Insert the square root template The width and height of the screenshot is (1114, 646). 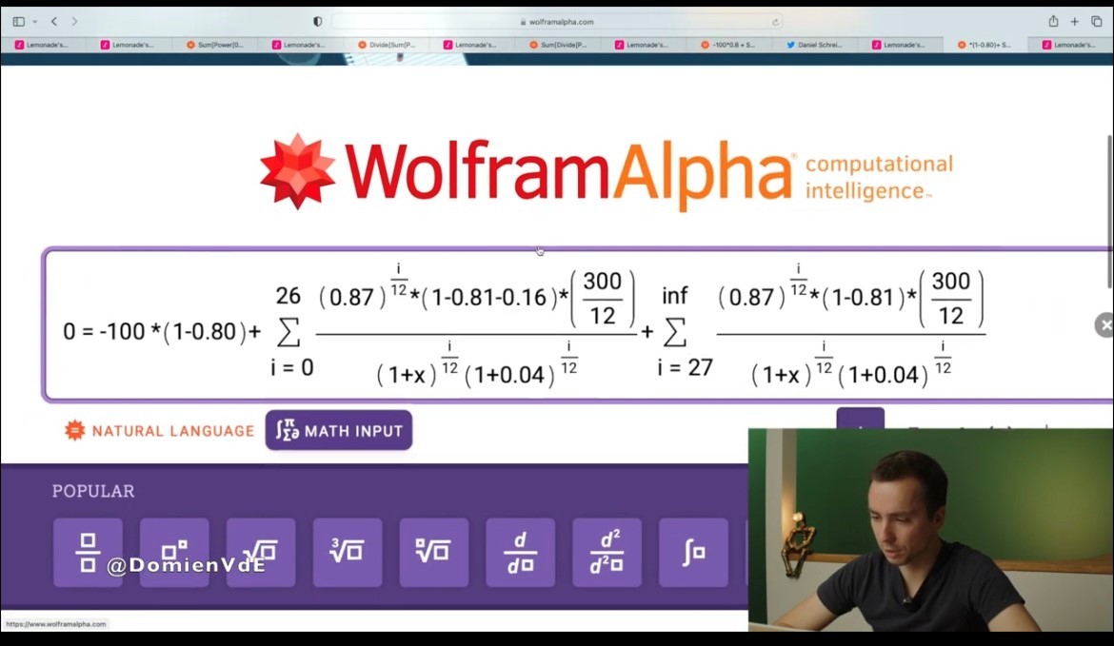(x=261, y=552)
